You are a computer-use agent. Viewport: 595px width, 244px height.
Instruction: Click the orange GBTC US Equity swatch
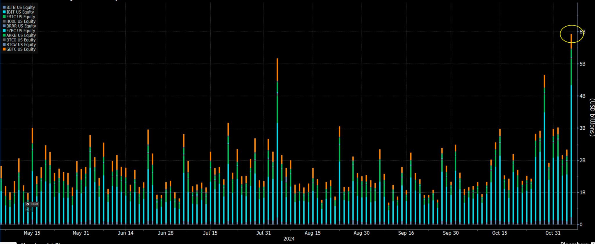pyautogui.click(x=4, y=49)
